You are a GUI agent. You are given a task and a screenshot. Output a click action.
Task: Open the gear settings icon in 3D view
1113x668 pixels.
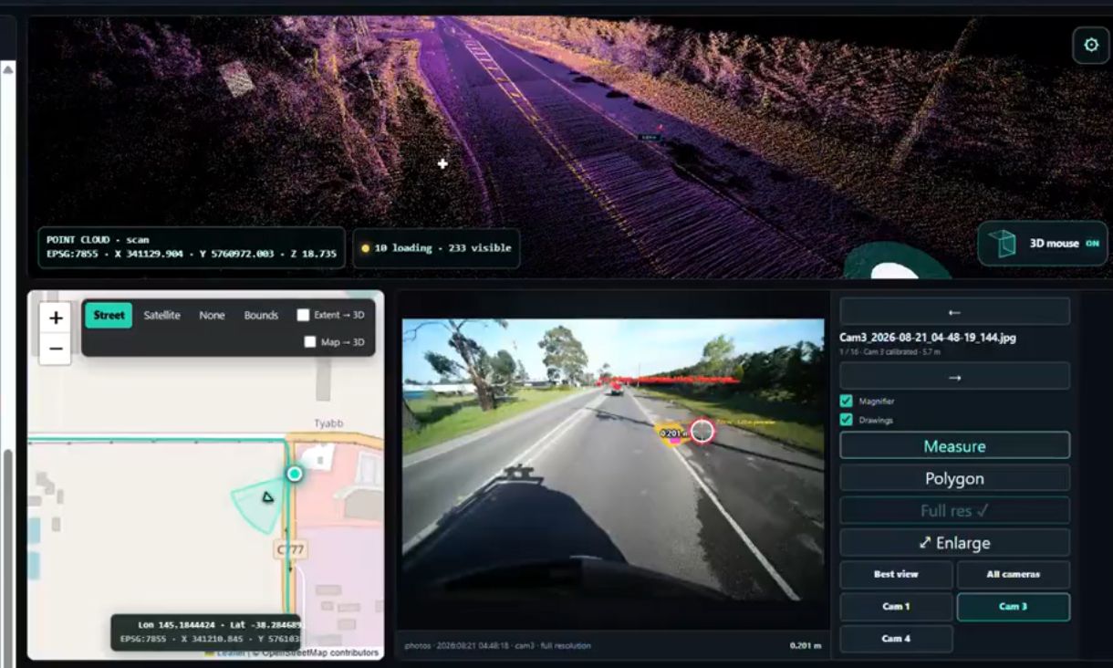pyautogui.click(x=1090, y=45)
